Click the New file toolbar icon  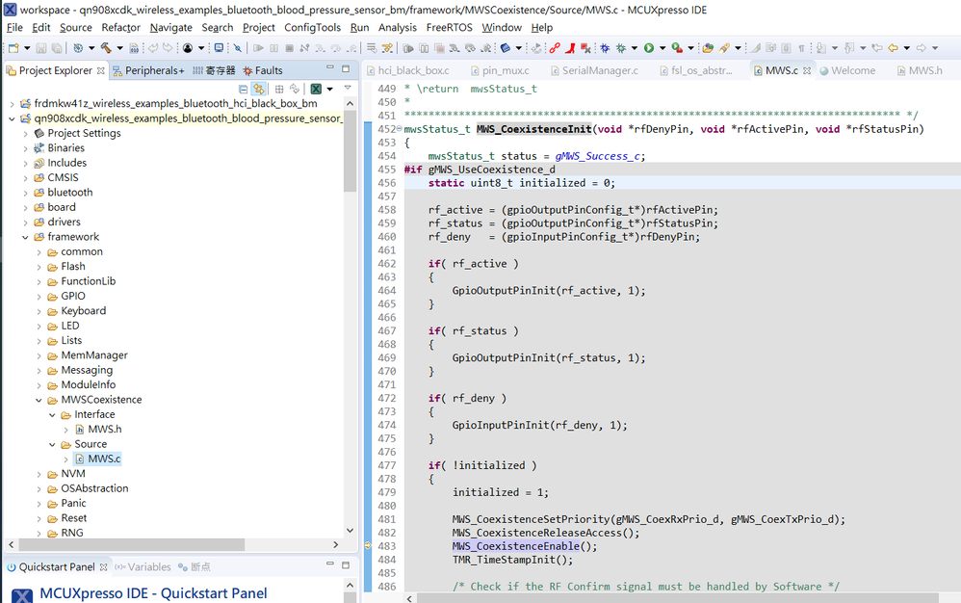click(x=13, y=48)
